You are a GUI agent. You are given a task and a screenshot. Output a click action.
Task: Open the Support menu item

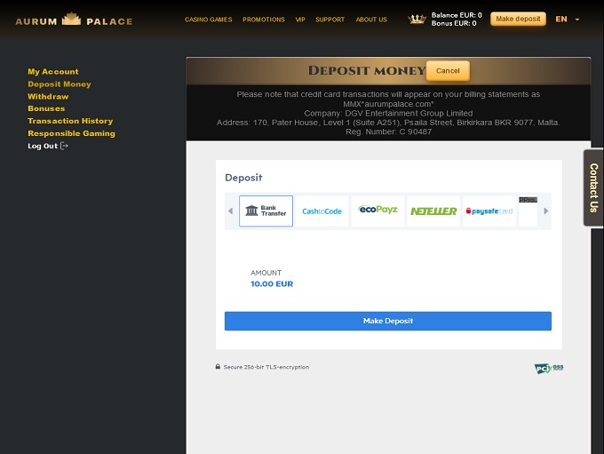(330, 20)
